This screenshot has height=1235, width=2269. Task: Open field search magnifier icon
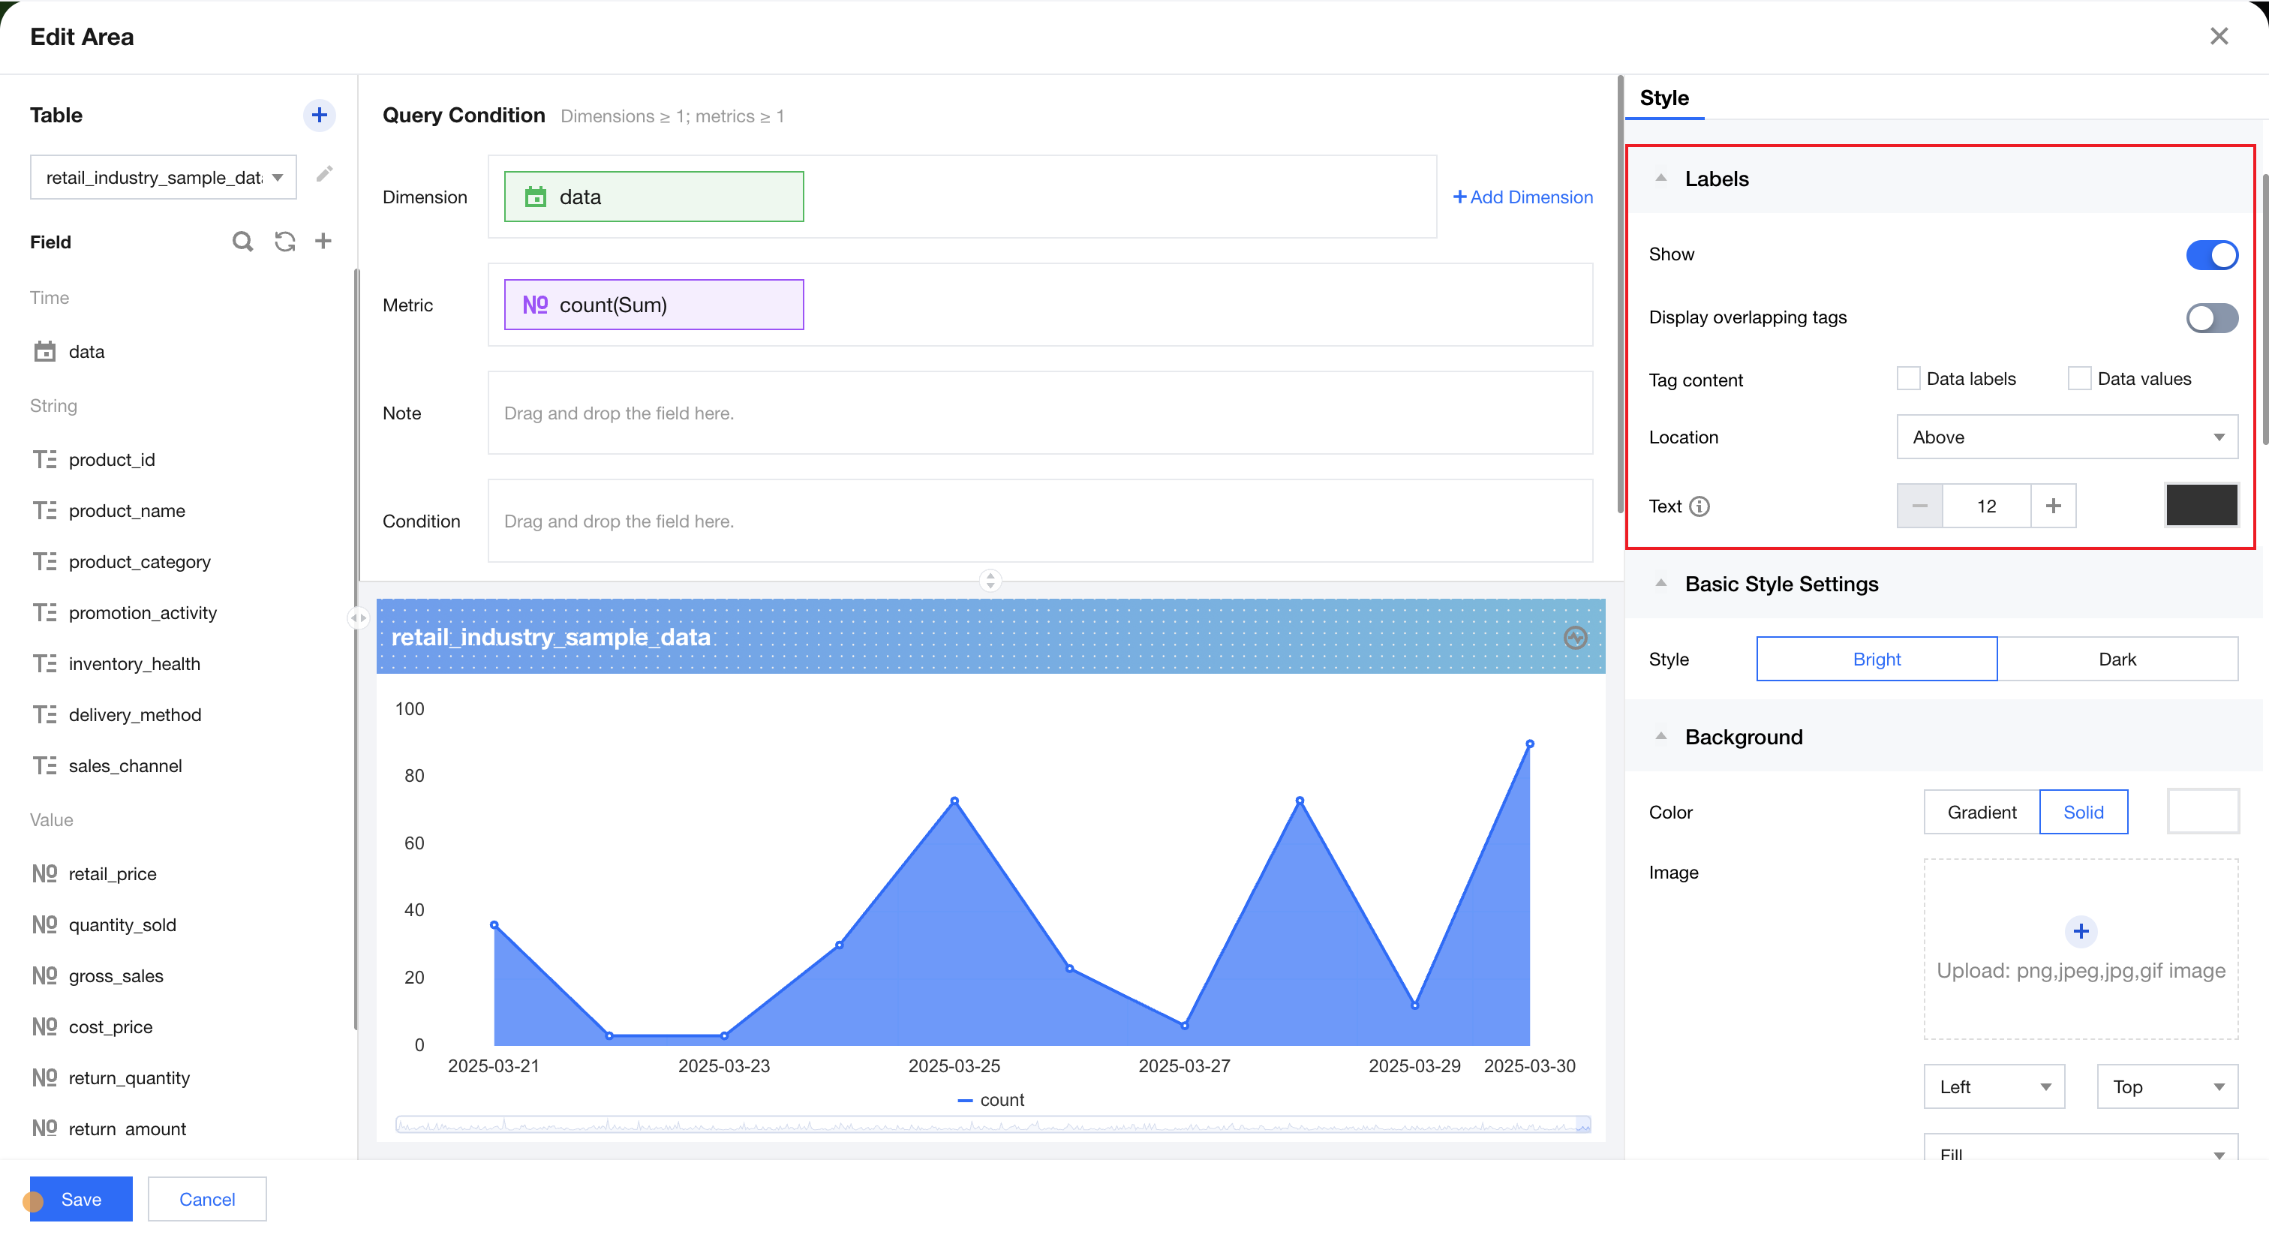pyautogui.click(x=242, y=242)
